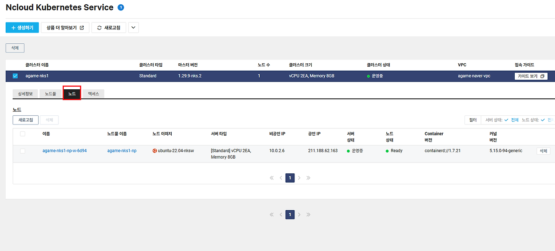Click the 클러스터 이름 column header

coord(37,65)
